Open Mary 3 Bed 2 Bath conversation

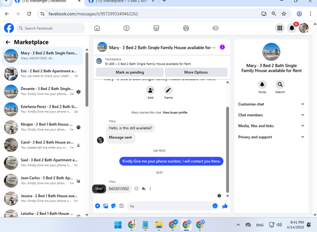(42, 56)
